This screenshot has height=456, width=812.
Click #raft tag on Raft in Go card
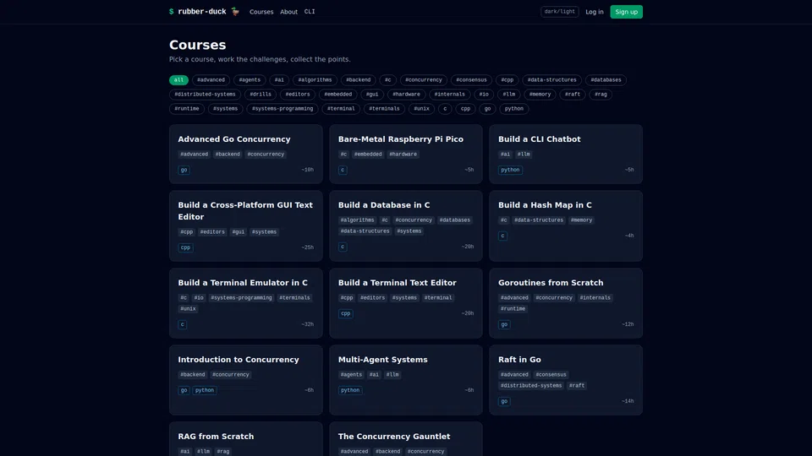(x=576, y=386)
